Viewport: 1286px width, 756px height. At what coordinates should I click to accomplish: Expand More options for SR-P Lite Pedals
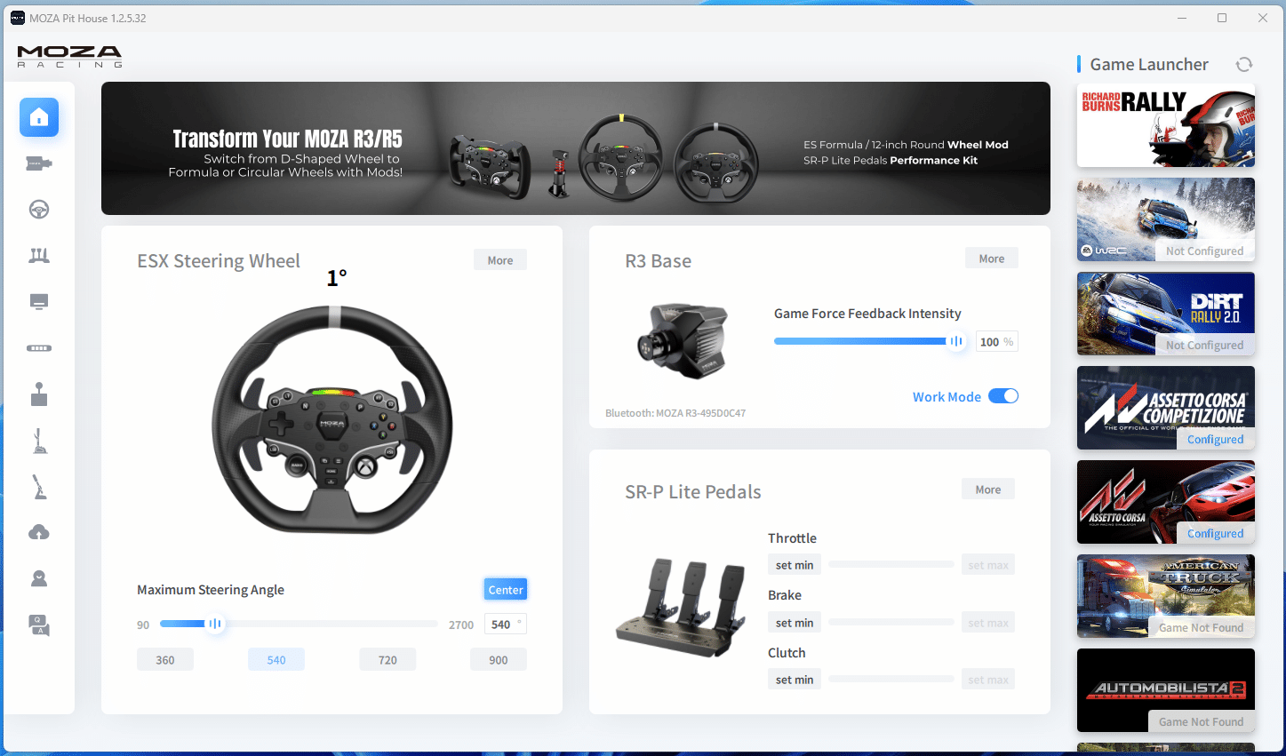coord(988,489)
